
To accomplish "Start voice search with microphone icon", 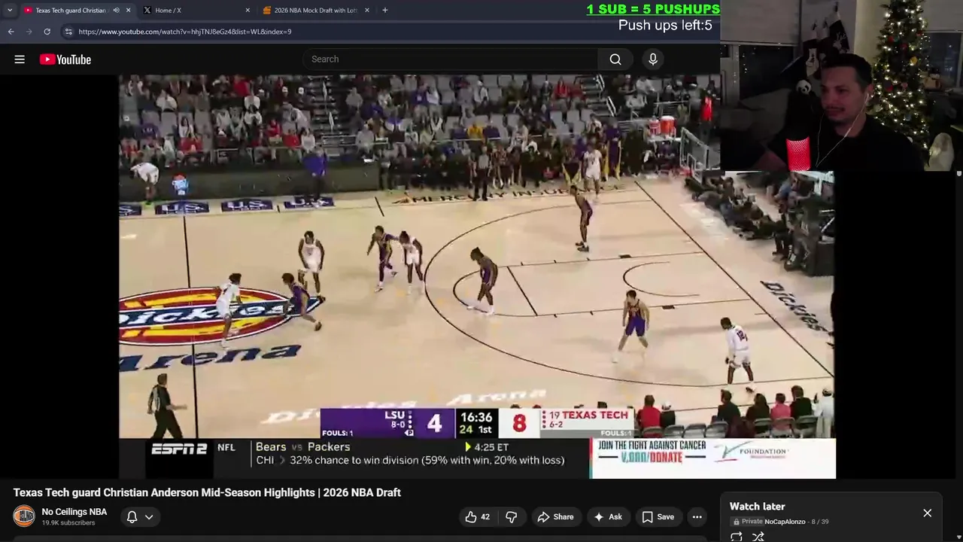I will [653, 59].
